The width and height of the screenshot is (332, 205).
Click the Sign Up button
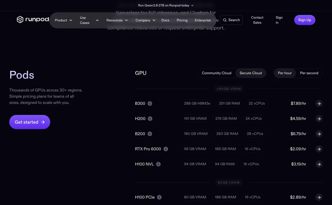pos(305,20)
